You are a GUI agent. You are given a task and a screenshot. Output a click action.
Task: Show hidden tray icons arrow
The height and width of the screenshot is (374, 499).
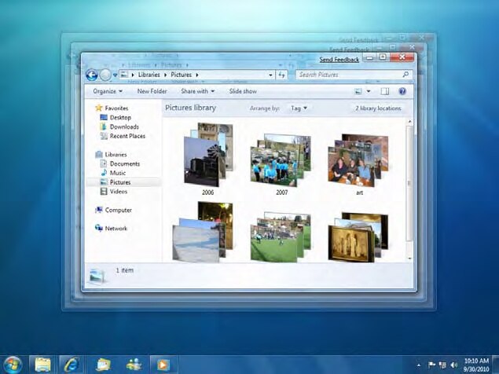(419, 365)
